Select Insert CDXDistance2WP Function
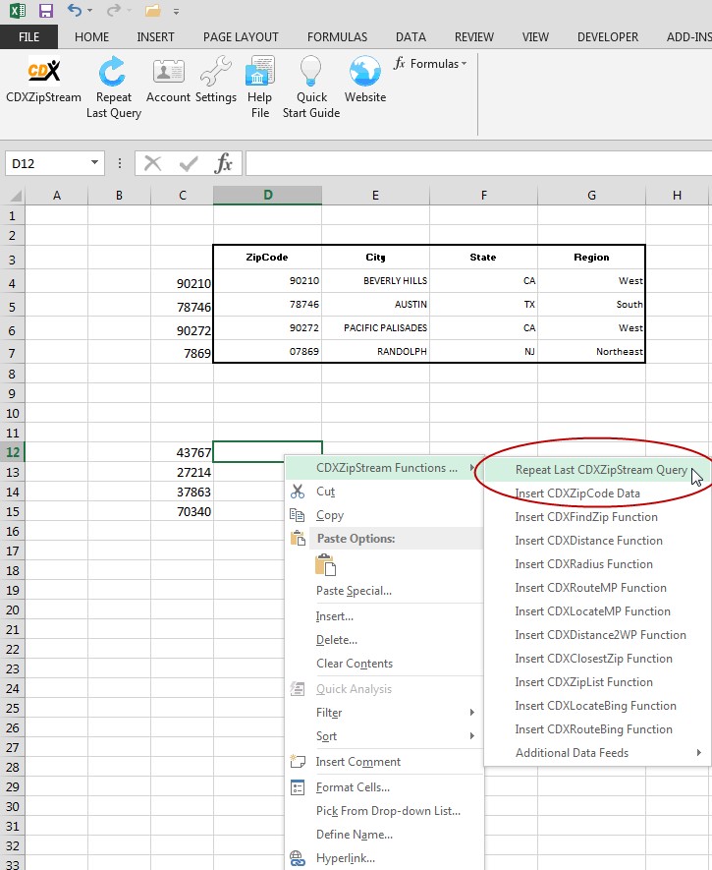The image size is (712, 870). pos(597,635)
